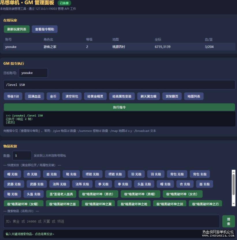This screenshot has height=240, width=237.
Task: Click the item search text box
Action: (111, 221)
